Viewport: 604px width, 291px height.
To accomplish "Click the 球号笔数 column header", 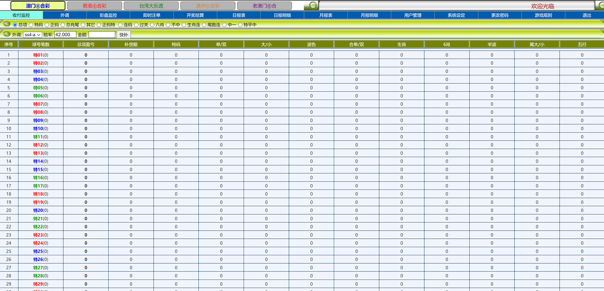I will [x=41, y=44].
